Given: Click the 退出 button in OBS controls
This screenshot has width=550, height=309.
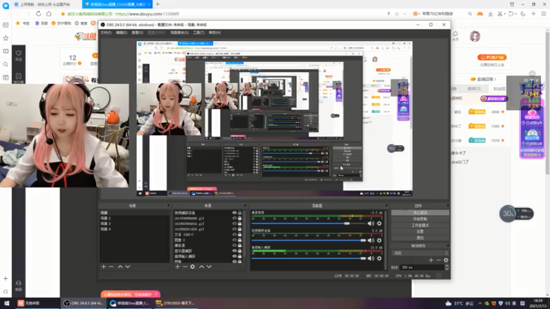Looking at the screenshot, I should 420,238.
